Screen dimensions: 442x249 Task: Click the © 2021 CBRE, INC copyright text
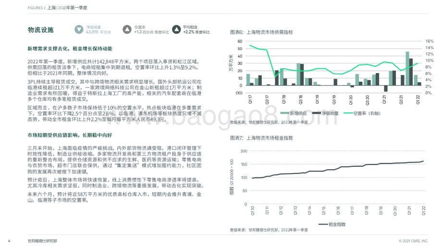413,241
